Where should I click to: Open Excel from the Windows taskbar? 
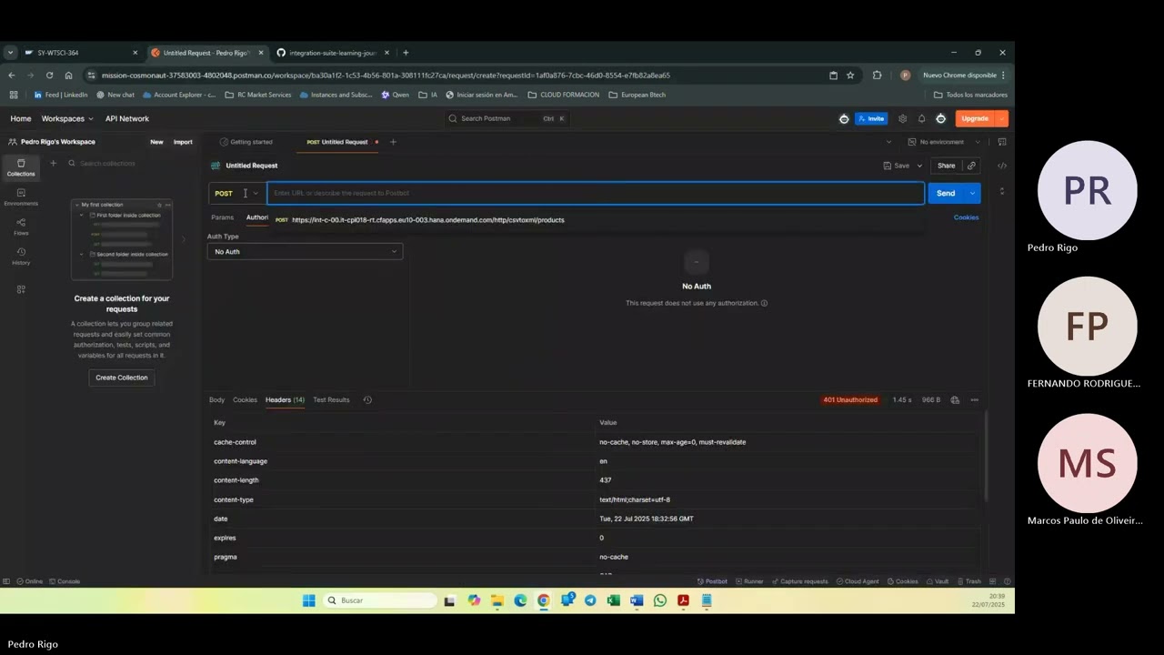(614, 600)
